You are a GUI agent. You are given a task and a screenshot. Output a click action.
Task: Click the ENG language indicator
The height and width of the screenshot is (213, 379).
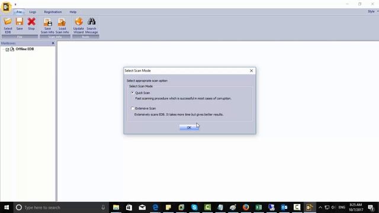click(342, 208)
